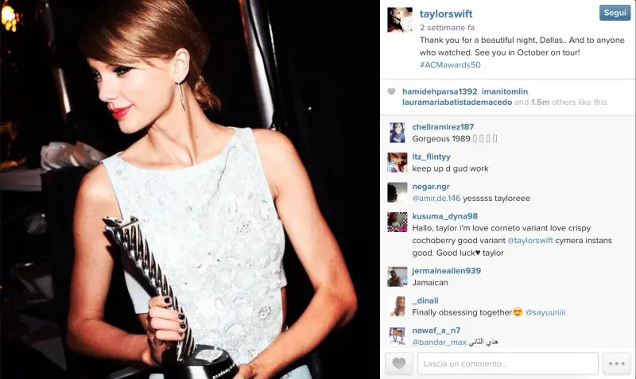This screenshot has height=379, width=636.
Task: Click the small heart icon next to likes list
Action: coord(391,91)
